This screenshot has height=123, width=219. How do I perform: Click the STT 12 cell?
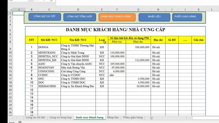point(31,90)
